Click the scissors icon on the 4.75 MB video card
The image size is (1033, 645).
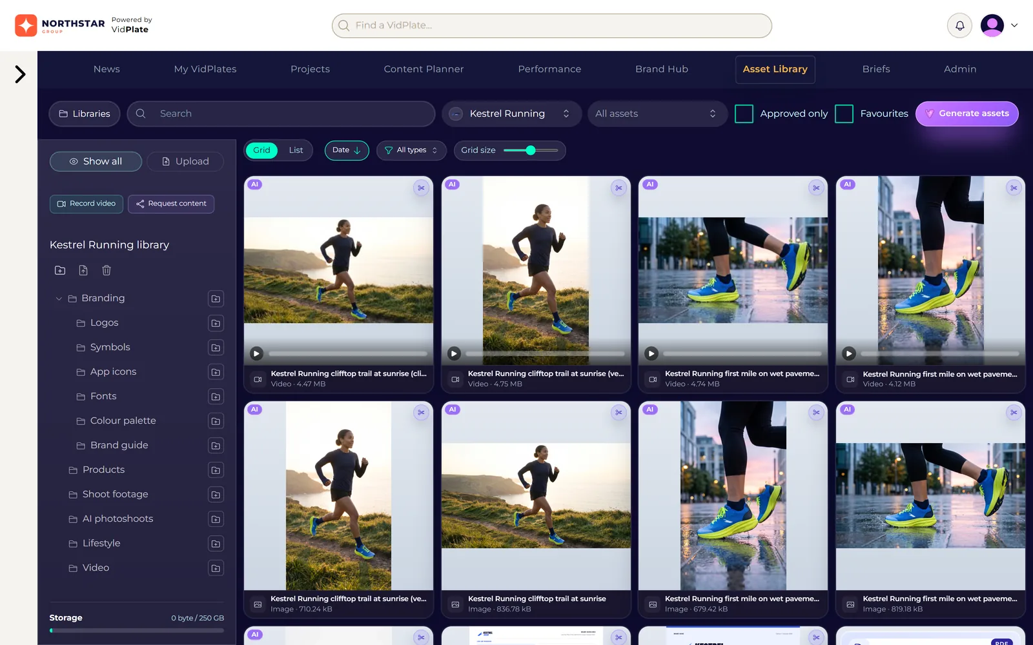(619, 188)
